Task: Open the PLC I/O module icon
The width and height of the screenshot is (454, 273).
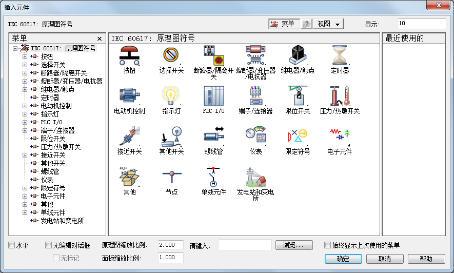Action: click(x=213, y=96)
